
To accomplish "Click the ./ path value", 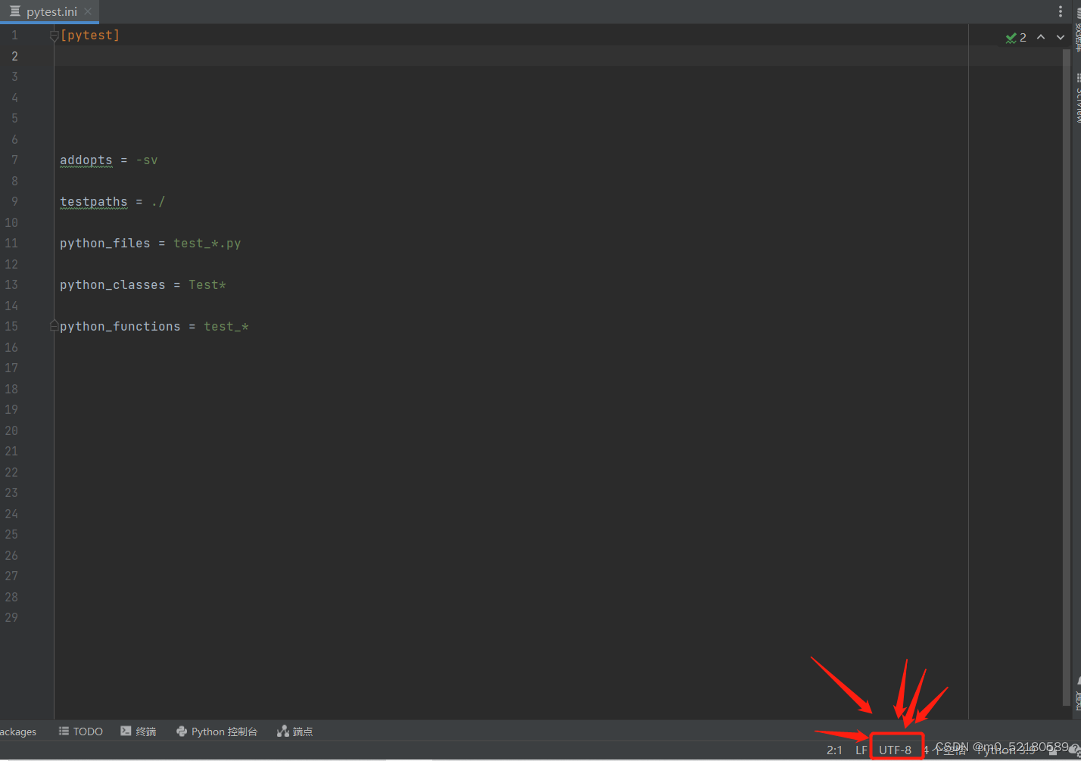I will 157,202.
